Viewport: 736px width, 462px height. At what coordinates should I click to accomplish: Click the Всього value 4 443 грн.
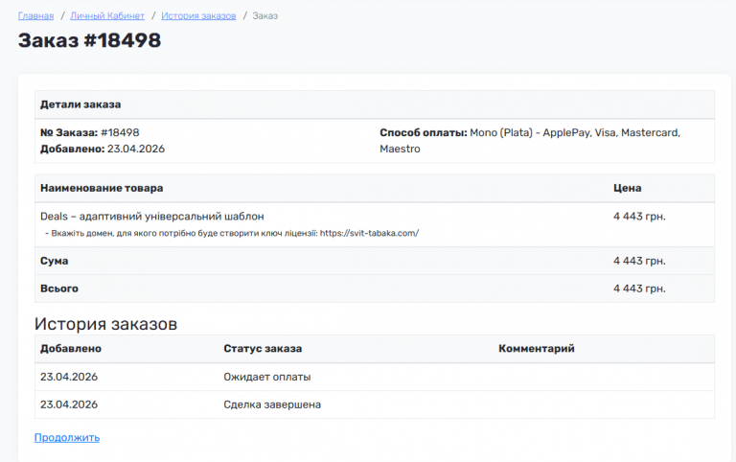[x=639, y=289]
